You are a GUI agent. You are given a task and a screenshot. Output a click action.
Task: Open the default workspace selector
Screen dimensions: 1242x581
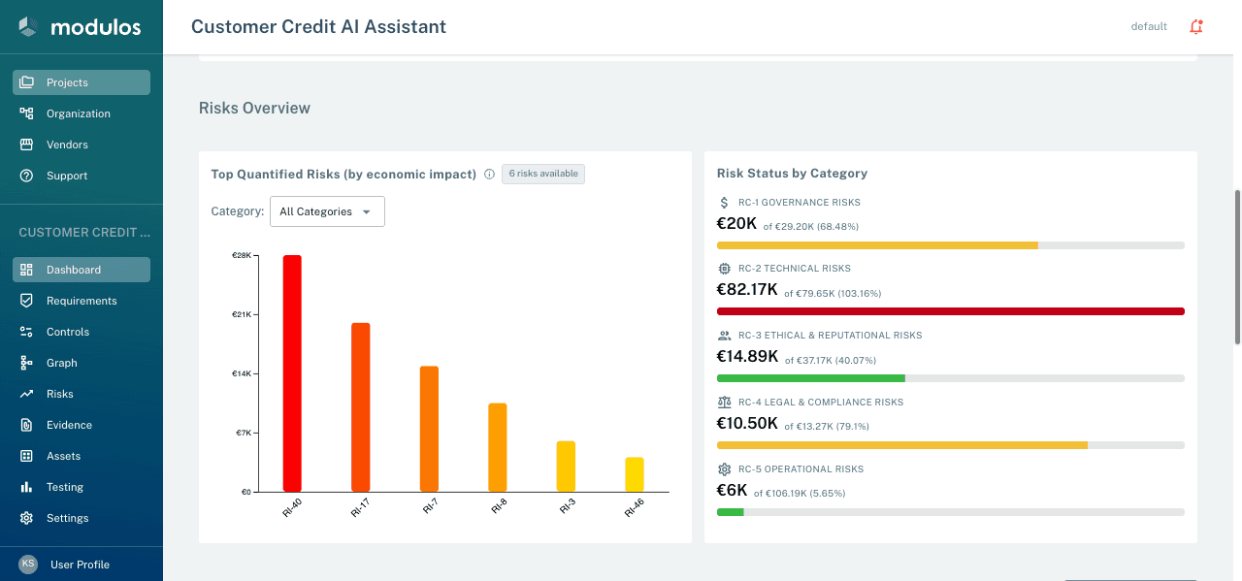pyautogui.click(x=1149, y=26)
